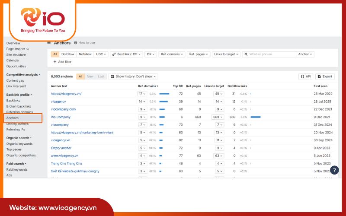Open Calendar in the sidebar
Viewport: 346px width, 216px height.
13,60
